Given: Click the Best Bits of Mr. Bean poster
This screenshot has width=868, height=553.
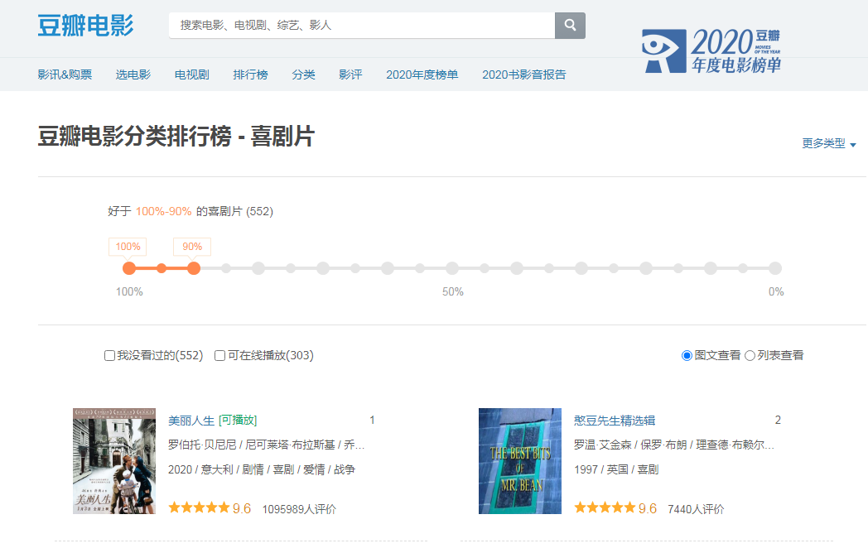Looking at the screenshot, I should [520, 461].
